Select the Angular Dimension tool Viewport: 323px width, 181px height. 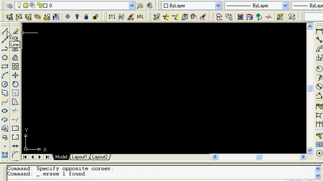[319, 96]
